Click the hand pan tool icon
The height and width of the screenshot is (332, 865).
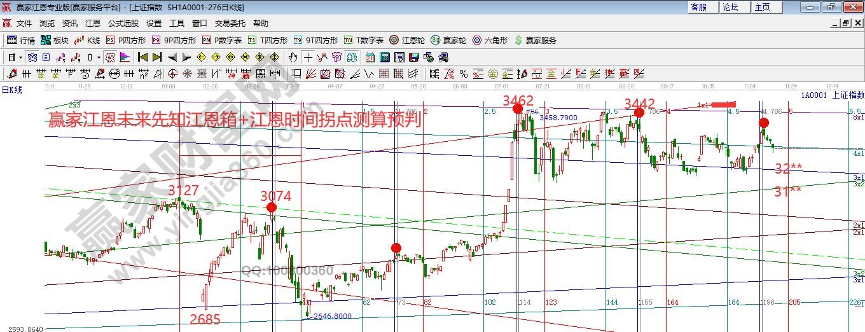293,57
